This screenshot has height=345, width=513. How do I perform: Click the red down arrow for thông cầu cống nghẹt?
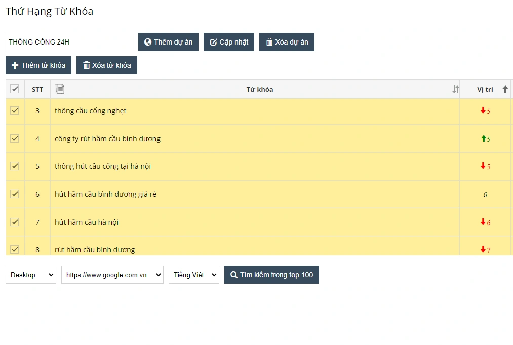click(483, 111)
